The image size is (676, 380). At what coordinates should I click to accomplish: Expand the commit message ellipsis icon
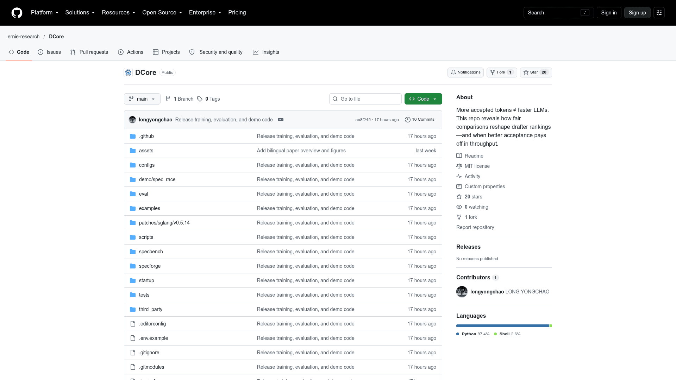tap(281, 120)
